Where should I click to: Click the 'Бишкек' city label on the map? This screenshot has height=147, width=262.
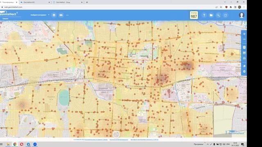(x=145, y=56)
